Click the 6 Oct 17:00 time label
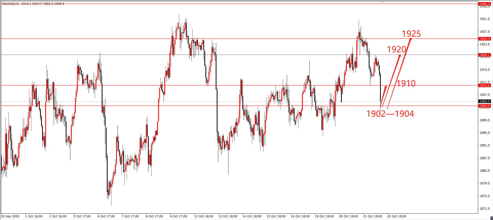The height and width of the screenshot is (220, 493). point(106,216)
